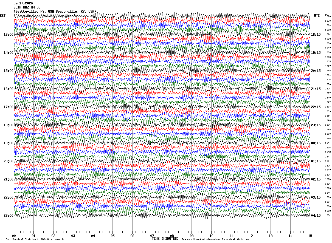Click the DC offset value 1866
Image resolution: width=332 pixels, height=243 pixels.
point(328,16)
